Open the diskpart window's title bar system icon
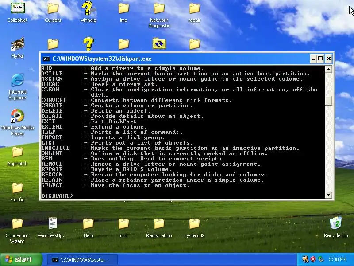 [x=46, y=59]
